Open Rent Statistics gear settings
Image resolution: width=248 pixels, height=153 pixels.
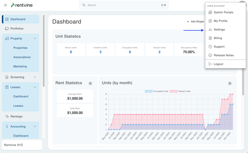coord(90,83)
